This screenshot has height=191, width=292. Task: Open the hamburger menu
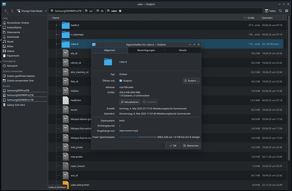(x=286, y=11)
